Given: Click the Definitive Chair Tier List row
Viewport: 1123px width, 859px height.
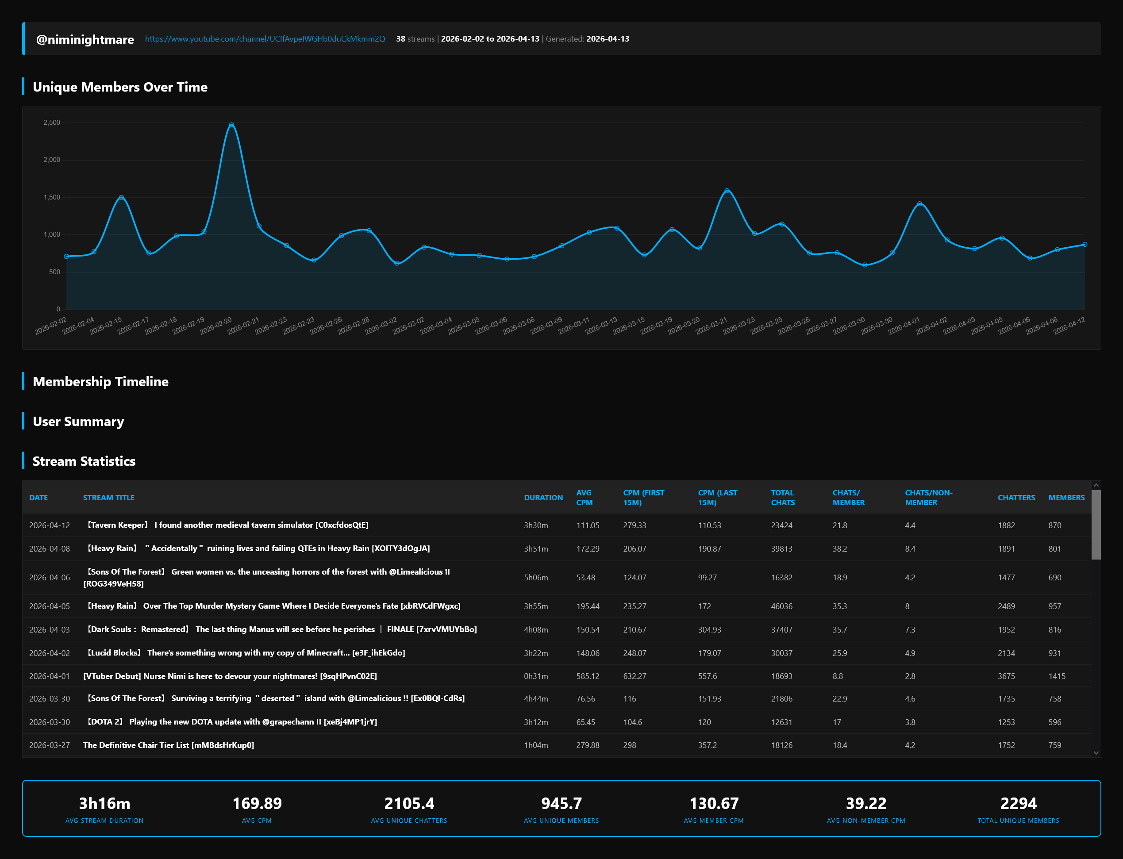Looking at the screenshot, I should coord(168,745).
